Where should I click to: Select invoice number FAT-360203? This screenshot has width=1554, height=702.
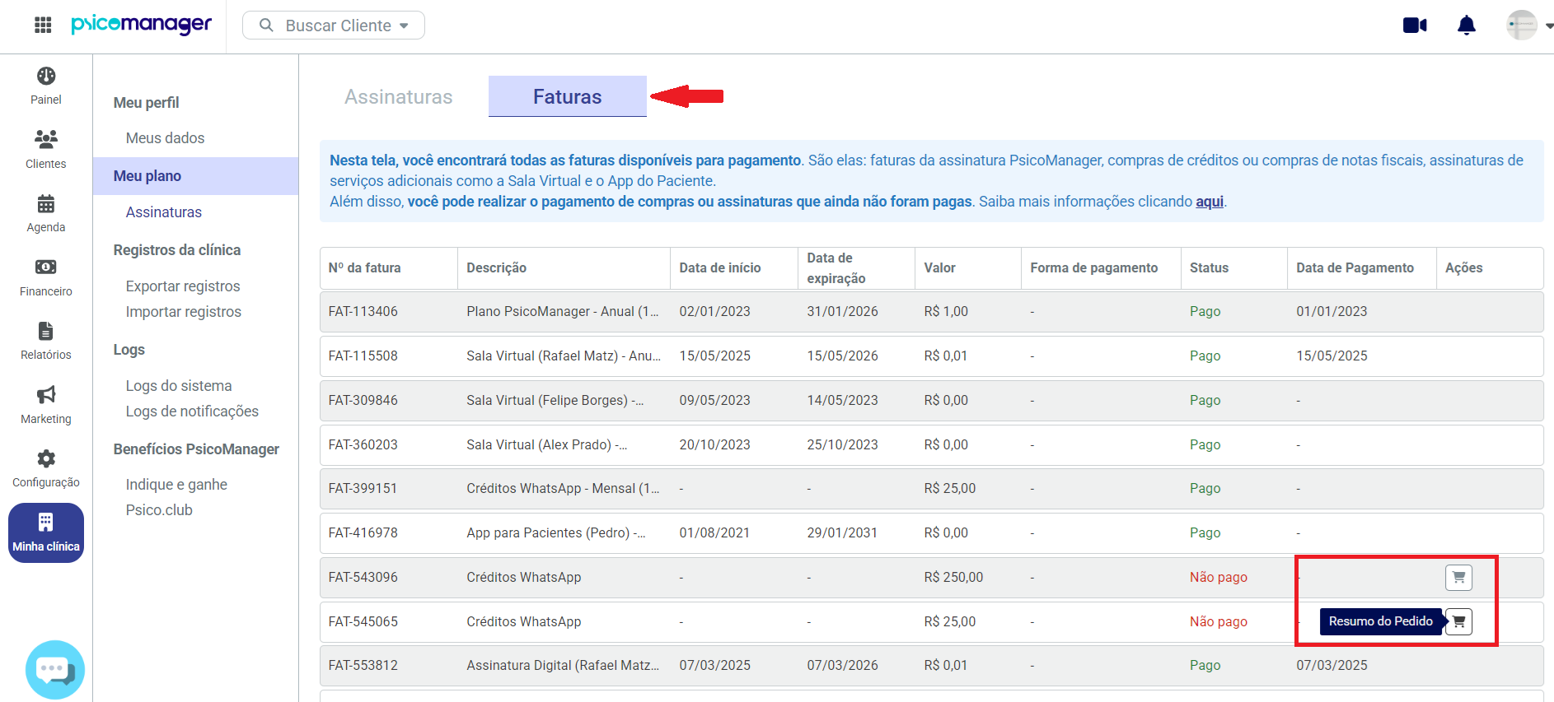point(363,445)
